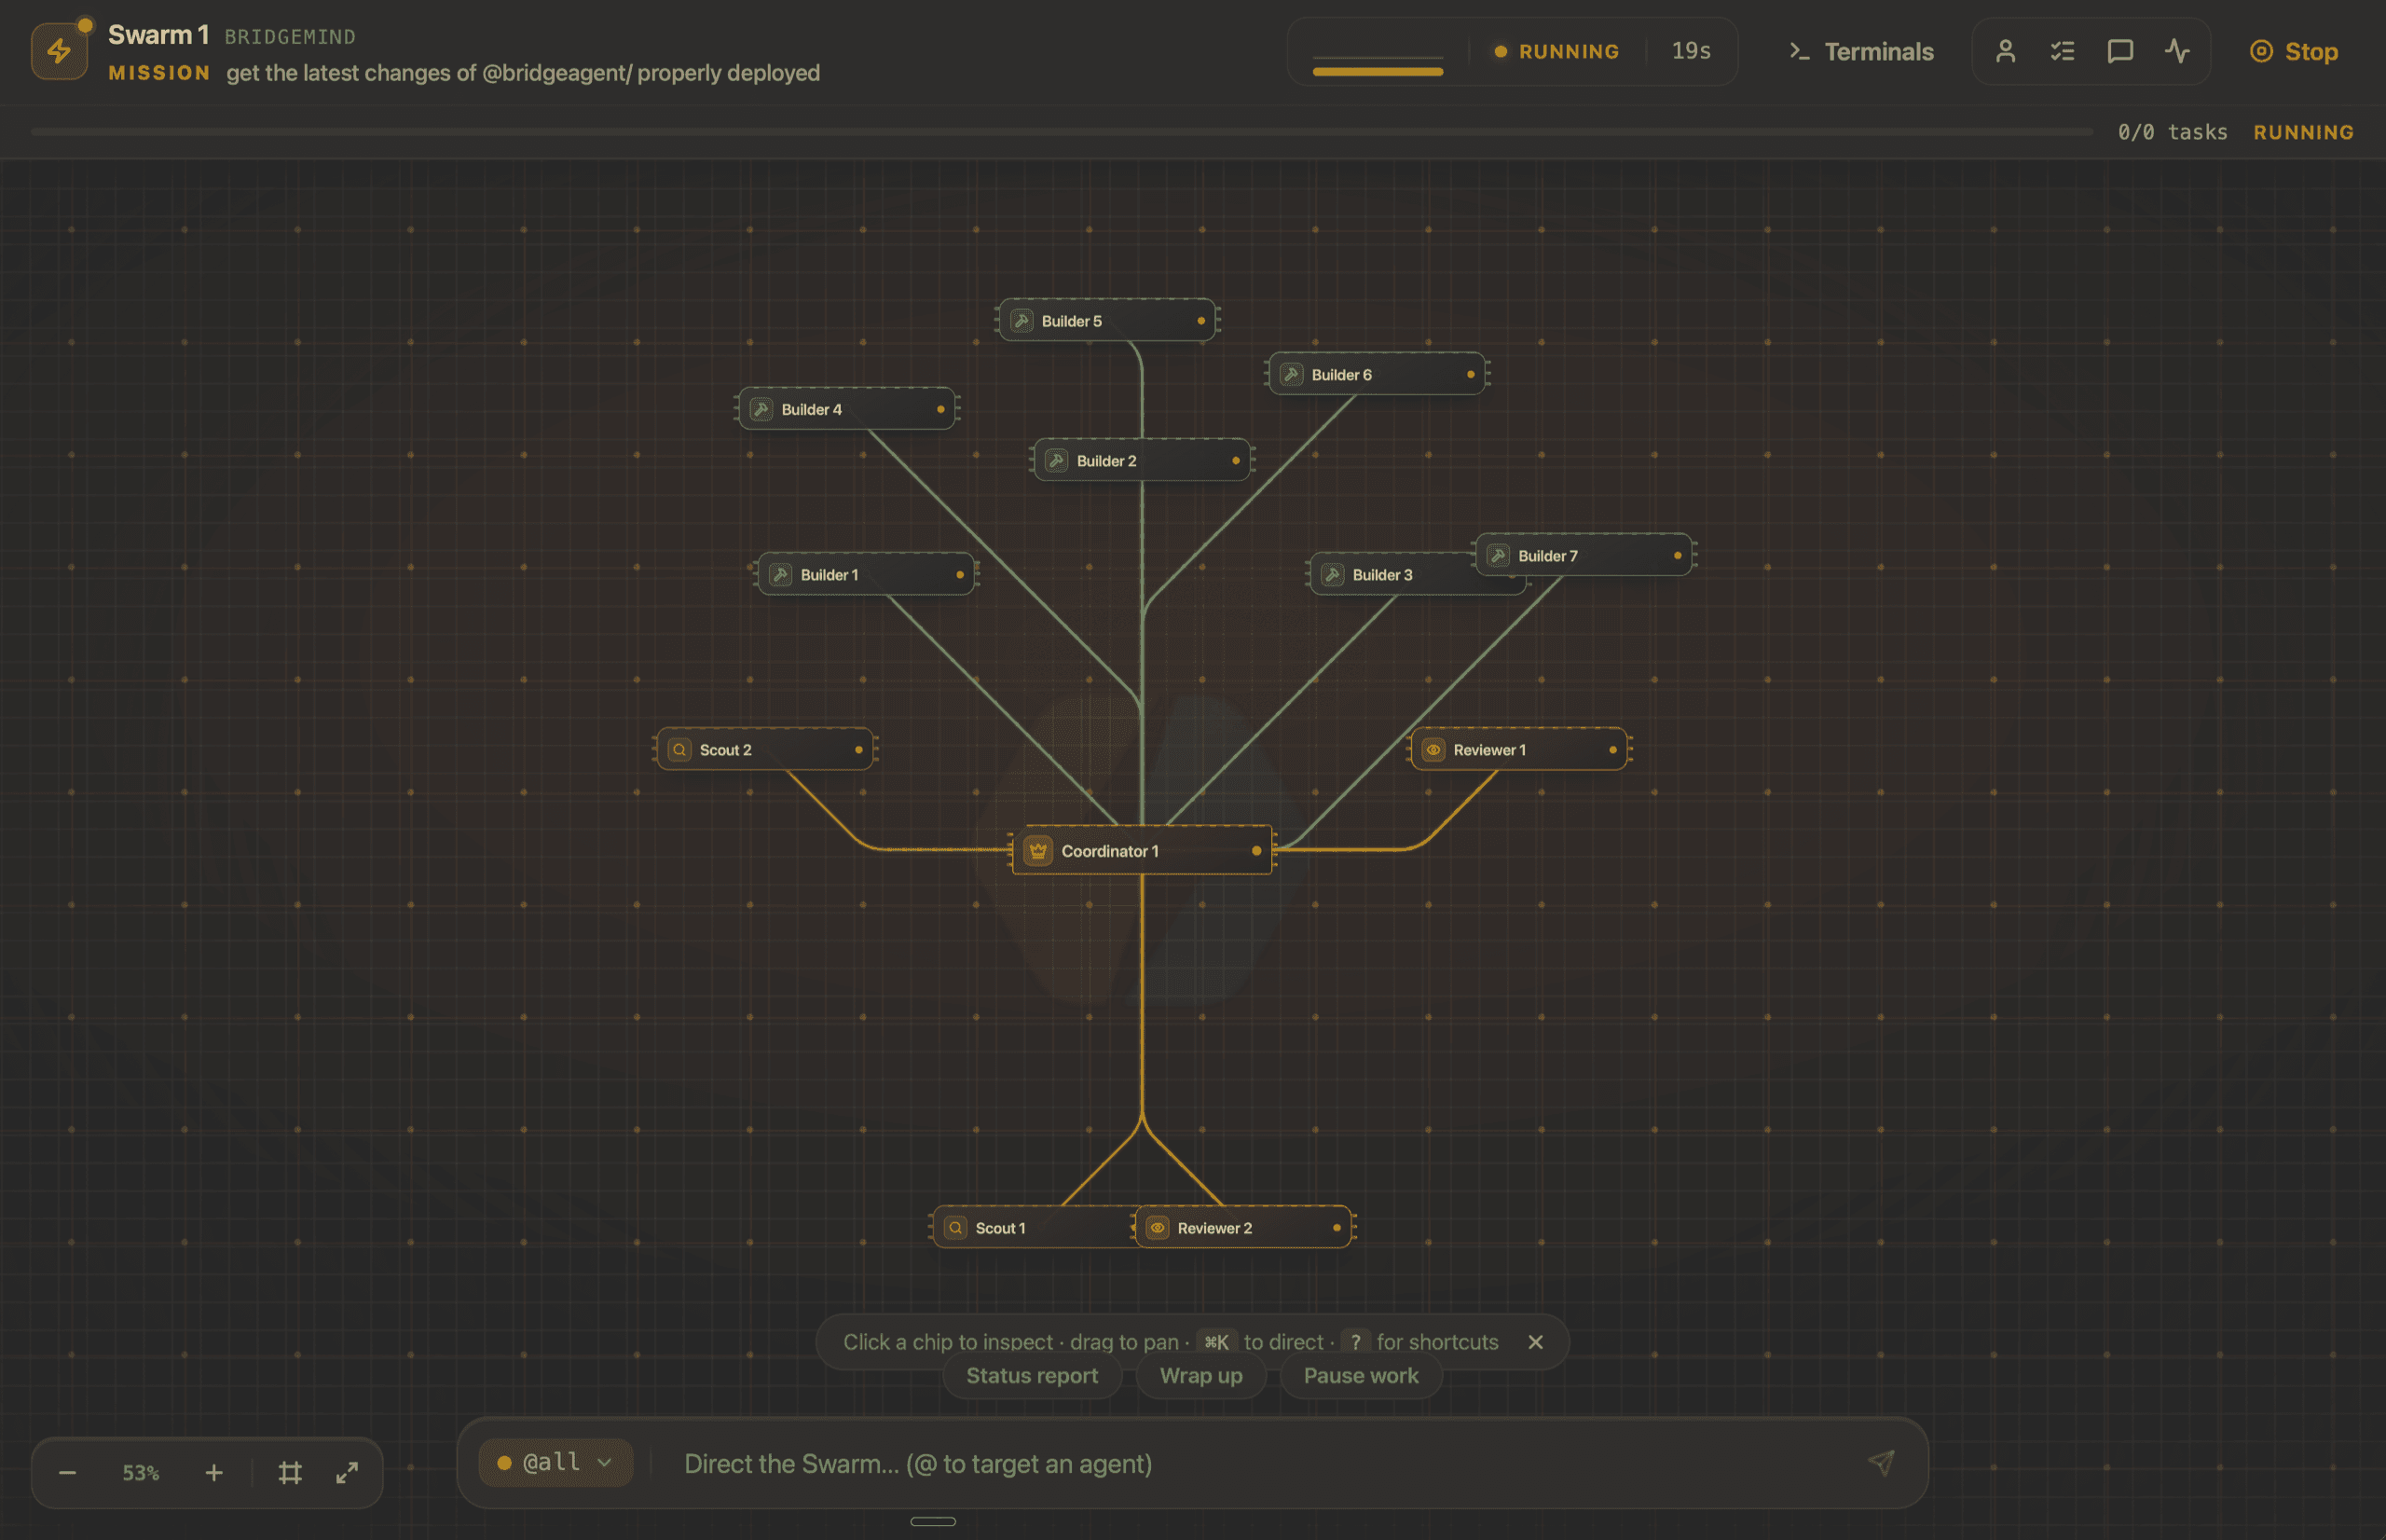This screenshot has width=2386, height=1540.
Task: Click the Builder 7 wrench icon
Action: point(1499,555)
